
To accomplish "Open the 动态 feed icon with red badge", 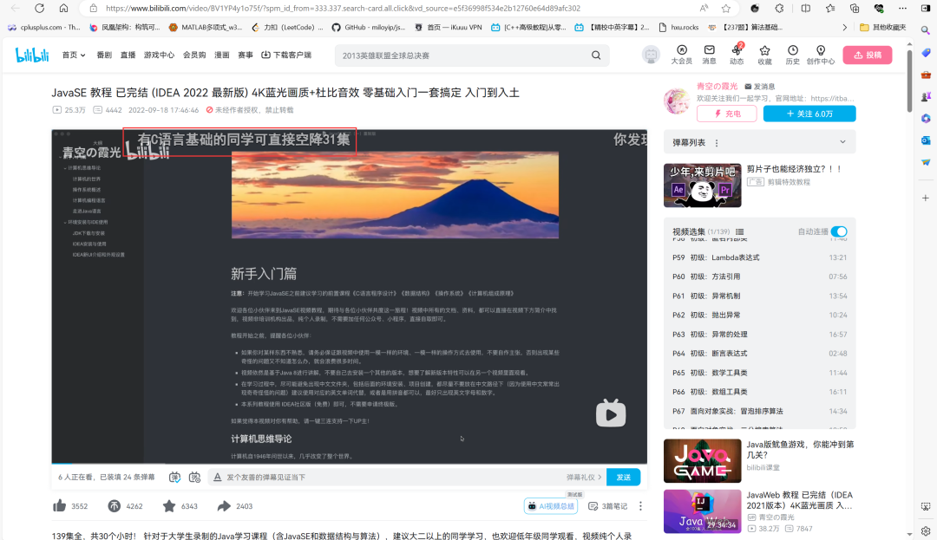I will coord(737,54).
